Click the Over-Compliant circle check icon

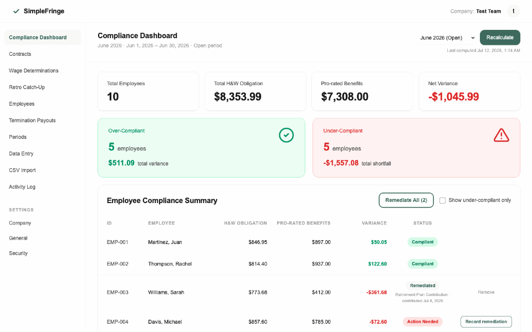(x=286, y=135)
